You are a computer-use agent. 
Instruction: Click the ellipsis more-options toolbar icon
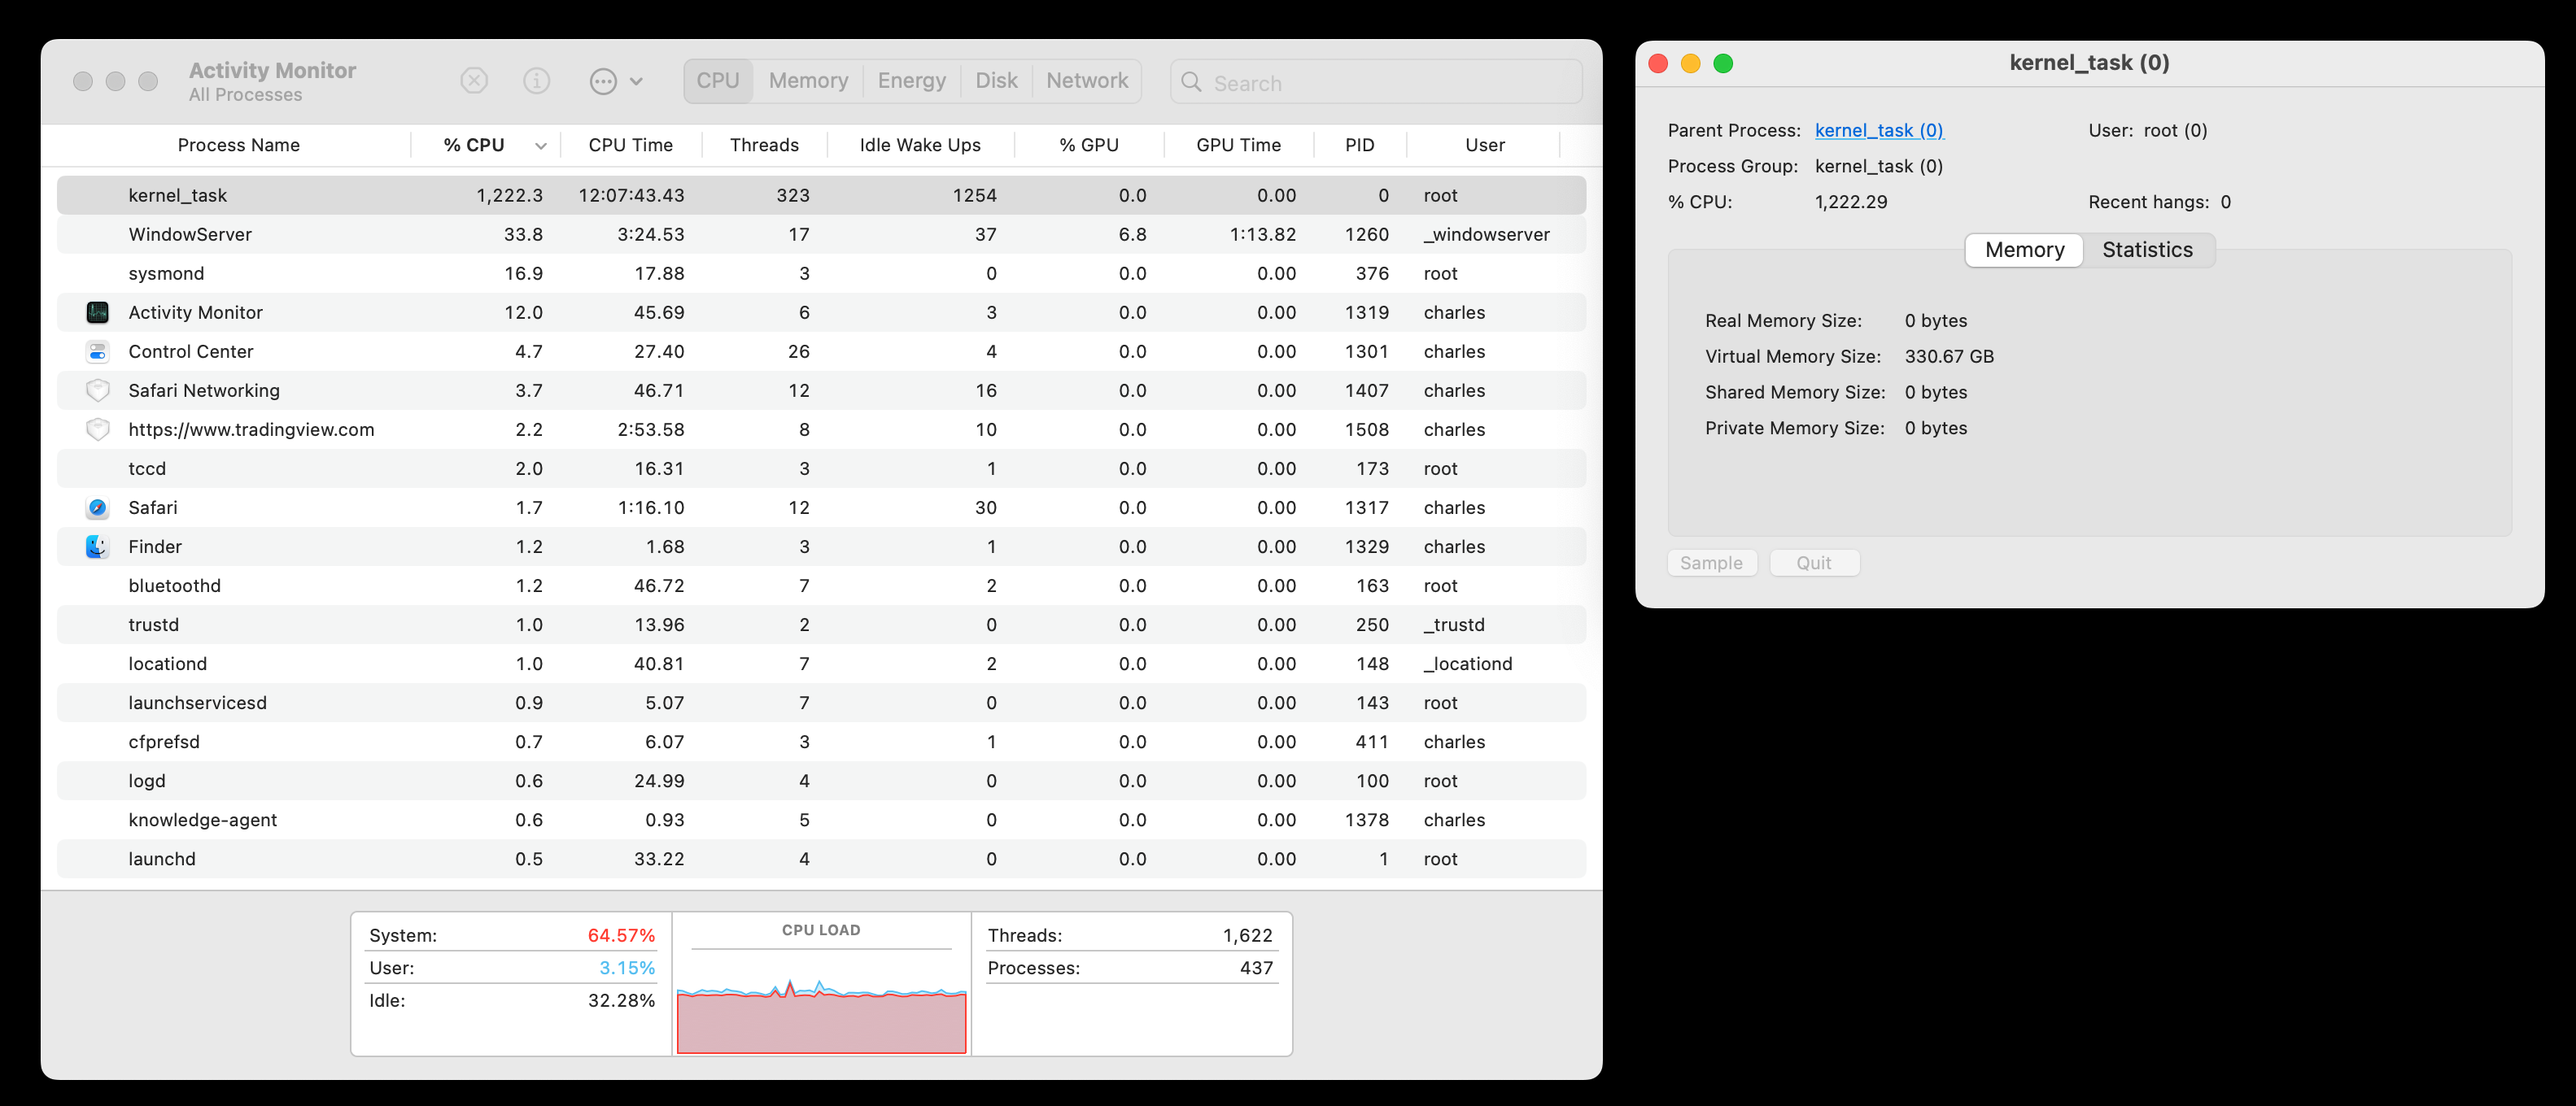pyautogui.click(x=603, y=81)
